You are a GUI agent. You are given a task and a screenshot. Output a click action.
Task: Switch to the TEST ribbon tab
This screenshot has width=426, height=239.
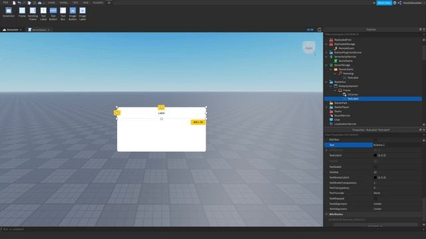pyautogui.click(x=75, y=3)
